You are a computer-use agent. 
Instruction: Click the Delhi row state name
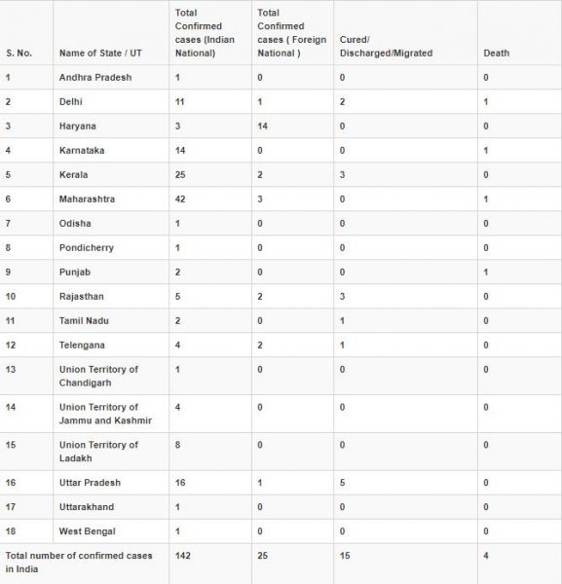coord(71,101)
